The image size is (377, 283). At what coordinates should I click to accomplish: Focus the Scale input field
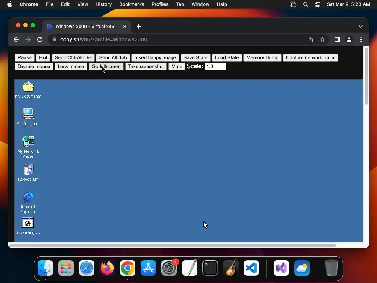(x=216, y=66)
